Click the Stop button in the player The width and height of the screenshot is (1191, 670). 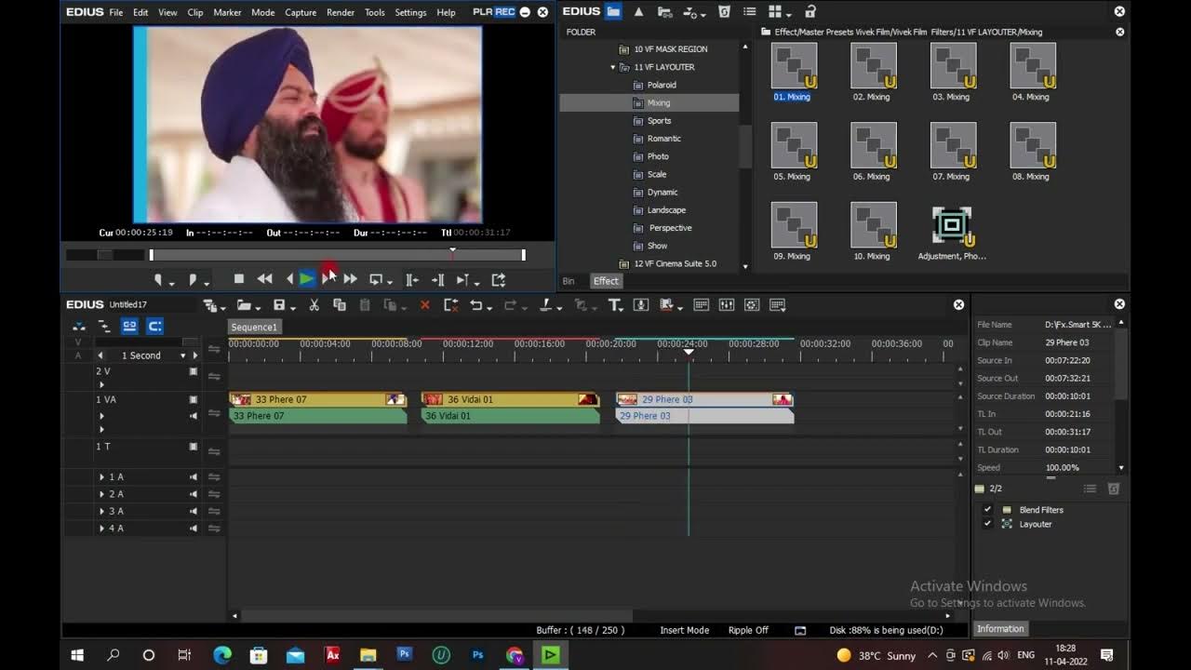click(239, 279)
